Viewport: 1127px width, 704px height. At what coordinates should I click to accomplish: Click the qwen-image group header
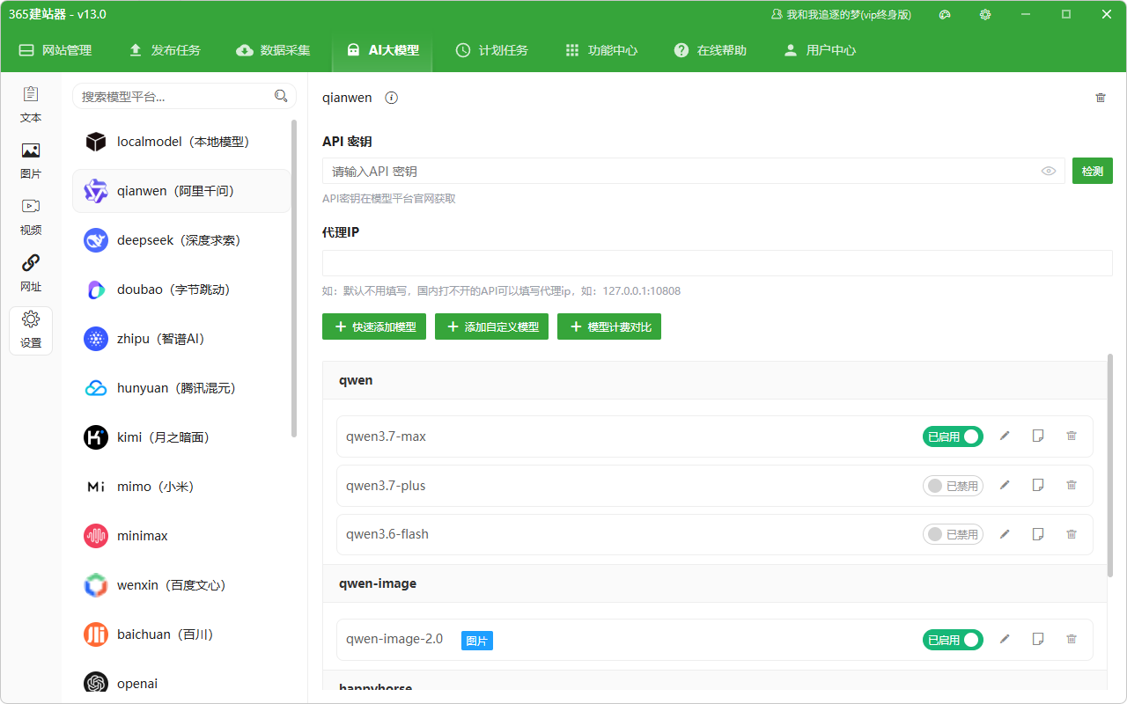click(715, 583)
